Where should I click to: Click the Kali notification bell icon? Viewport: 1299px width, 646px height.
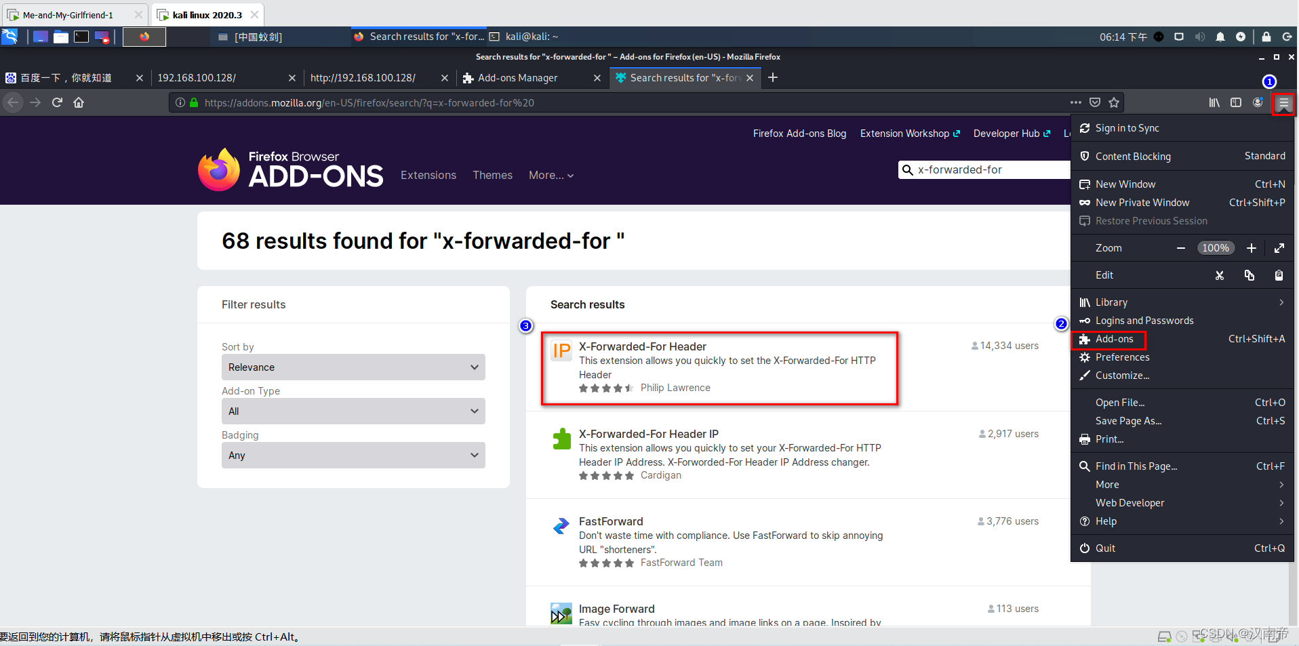[x=1220, y=37]
